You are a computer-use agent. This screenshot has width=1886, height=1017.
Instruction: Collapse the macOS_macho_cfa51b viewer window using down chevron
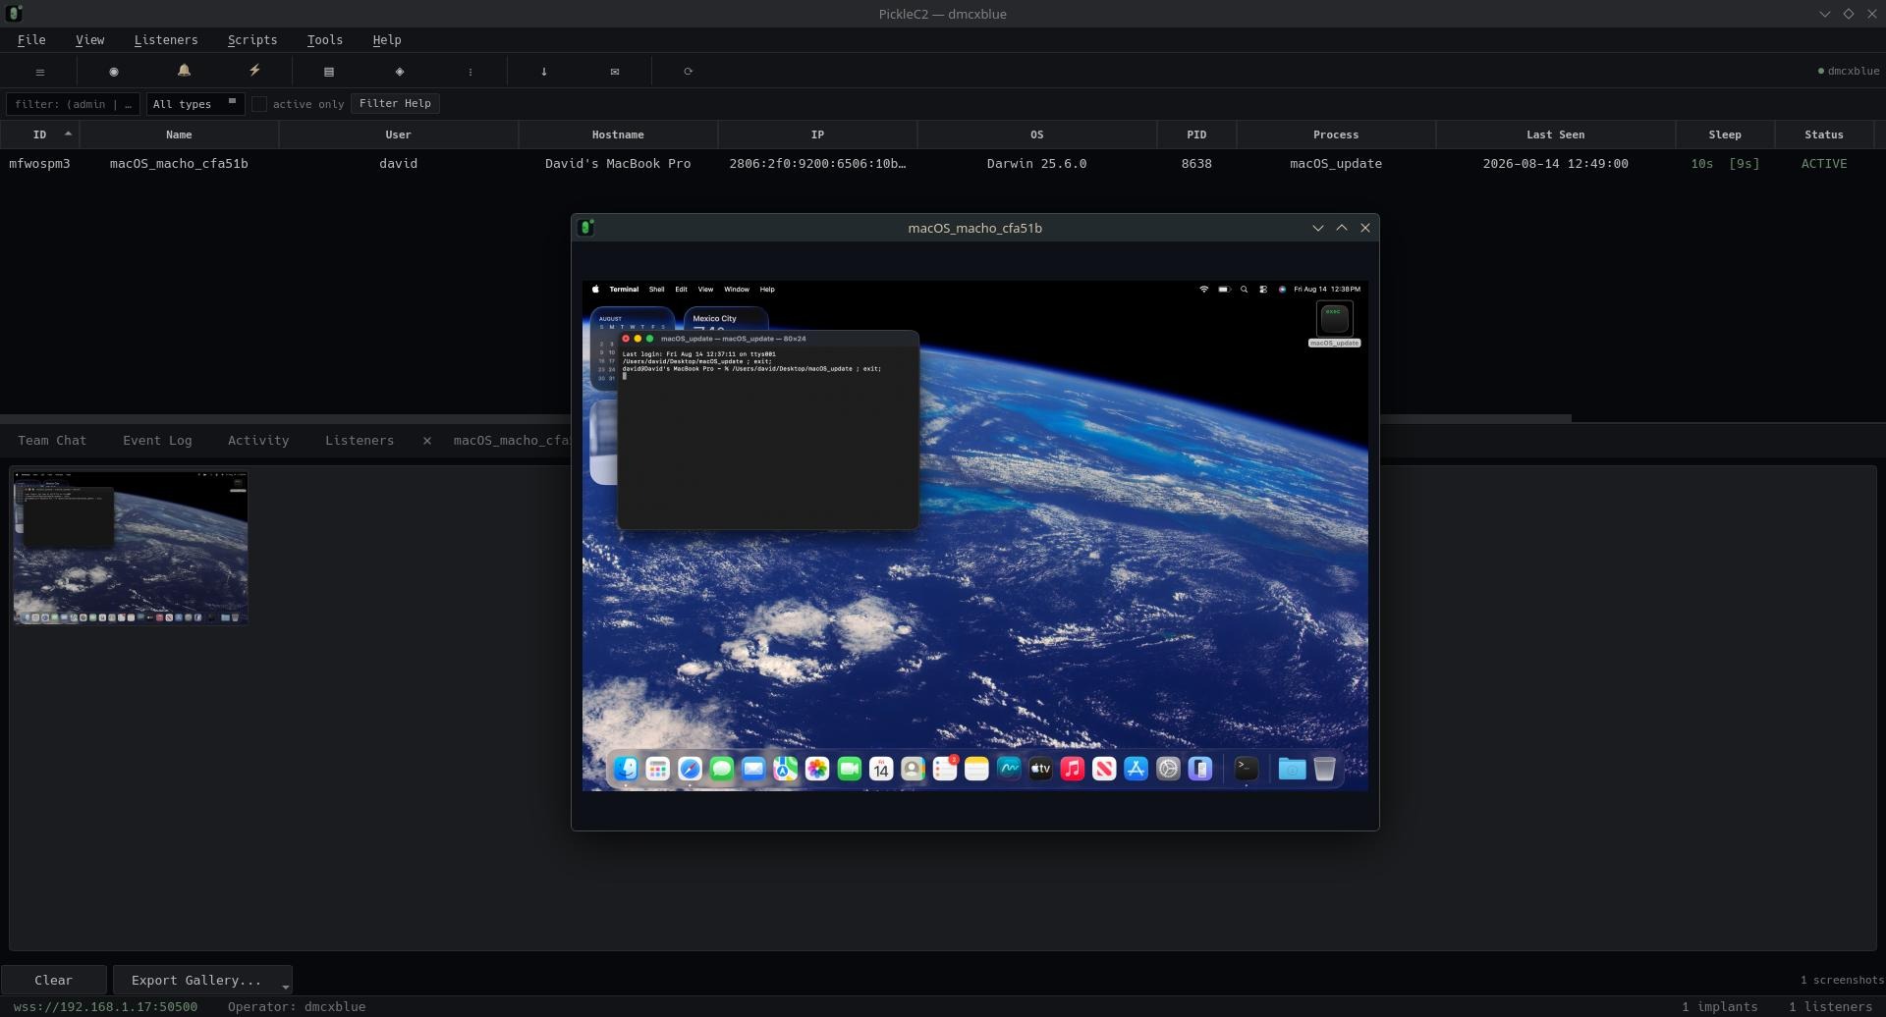click(1318, 228)
